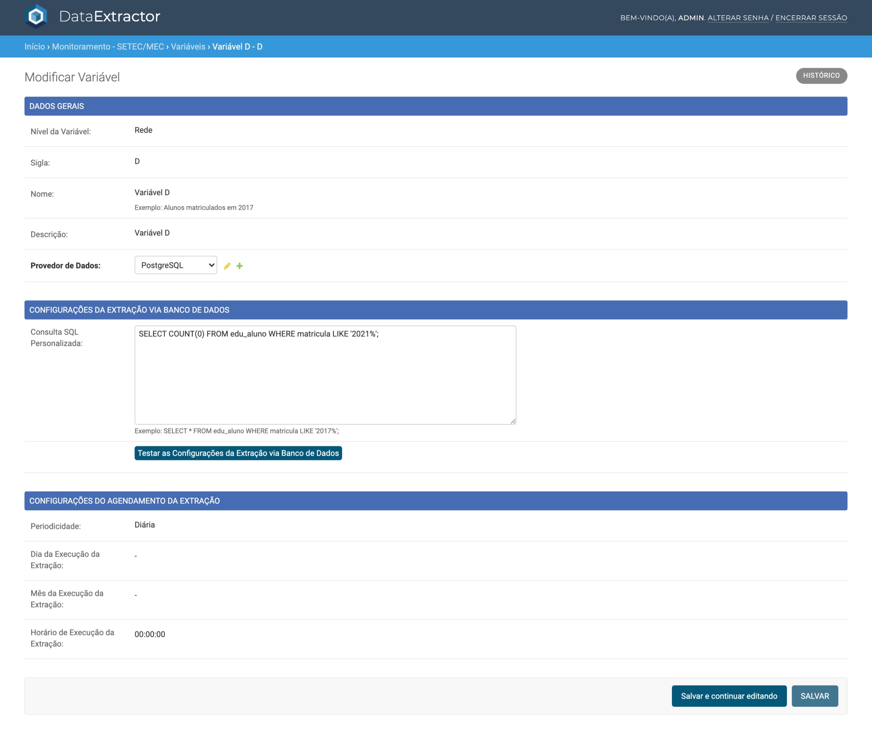Click the CONFIGURAÇÕES DA EXTRAÇÃO VIA BANCO DE DADOS header

tap(436, 310)
